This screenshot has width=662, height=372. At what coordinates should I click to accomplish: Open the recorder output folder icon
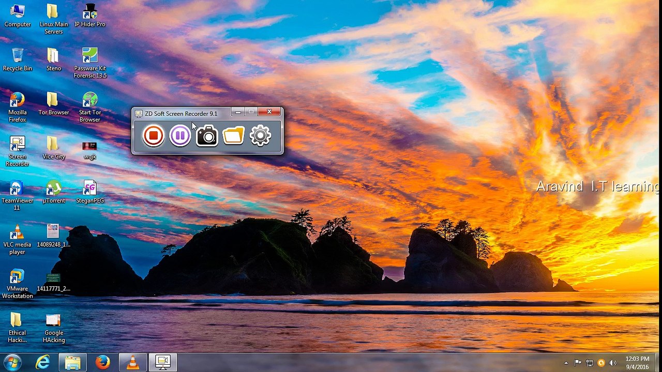coord(234,136)
